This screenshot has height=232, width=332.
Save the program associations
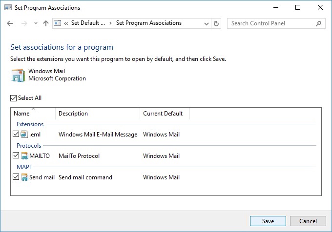coord(268,221)
